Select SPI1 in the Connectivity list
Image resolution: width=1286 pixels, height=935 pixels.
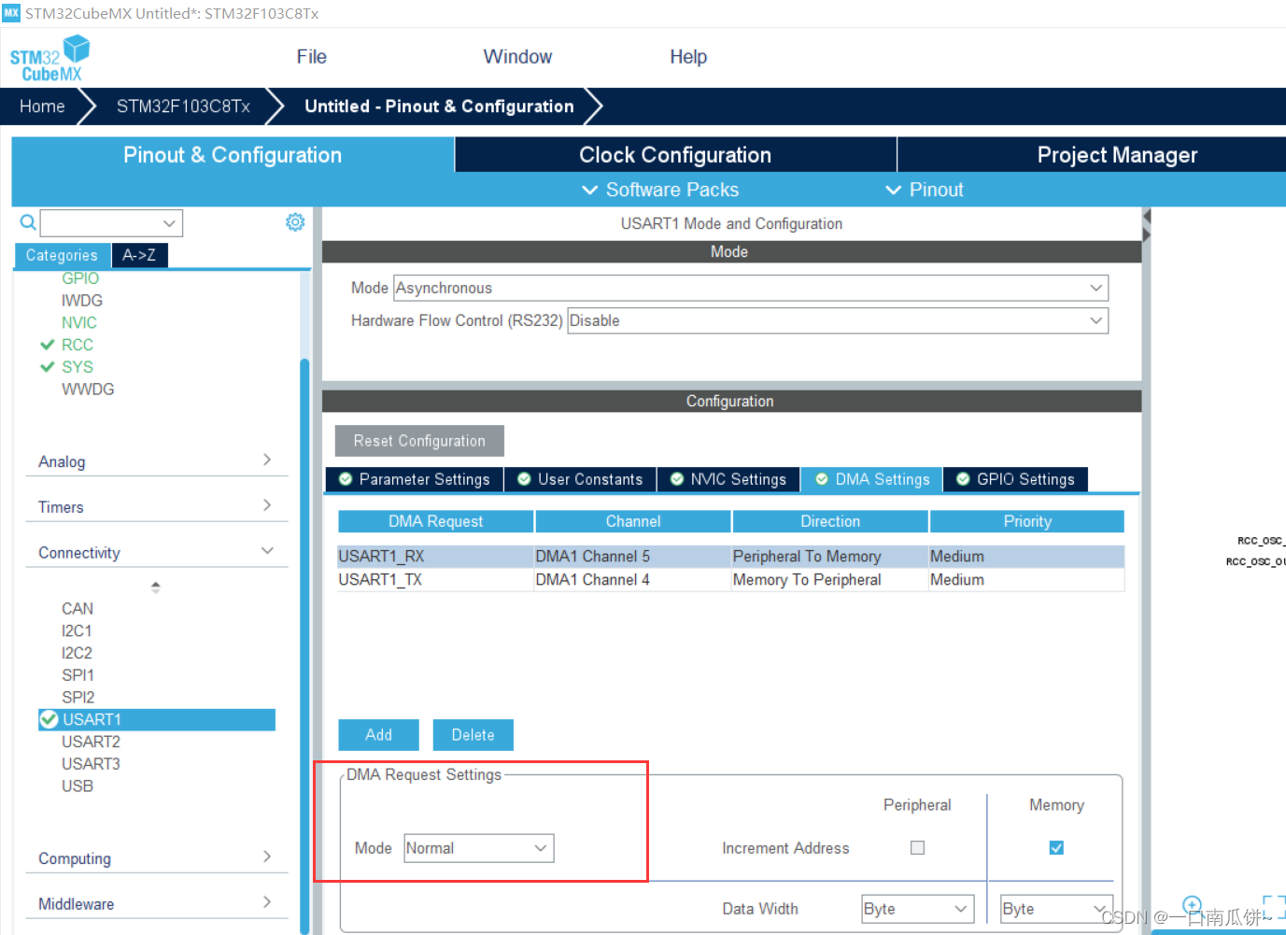click(78, 675)
